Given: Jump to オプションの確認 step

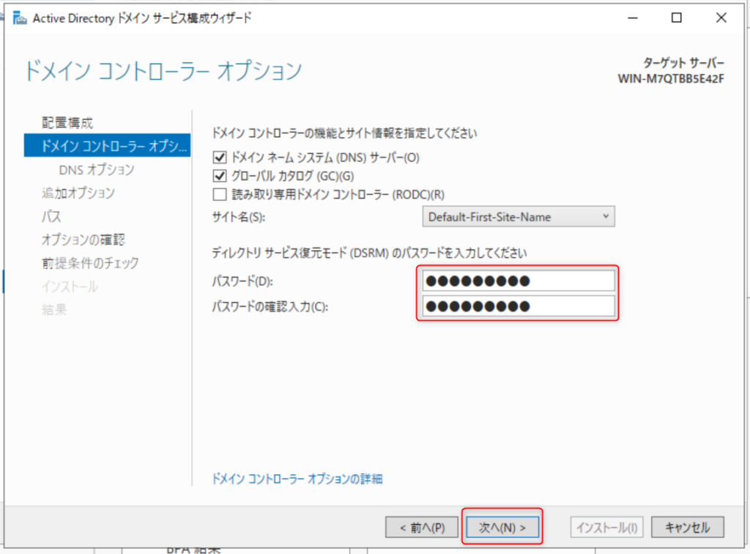Looking at the screenshot, I should pos(83,240).
